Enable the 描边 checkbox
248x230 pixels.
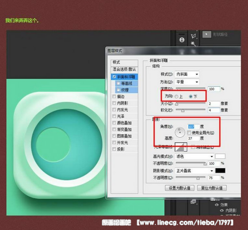coord(114,96)
